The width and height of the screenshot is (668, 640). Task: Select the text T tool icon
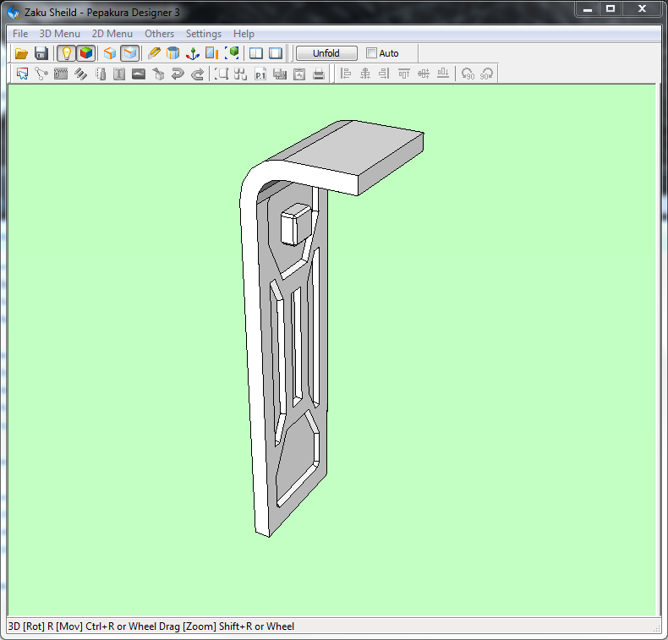pyautogui.click(x=119, y=74)
